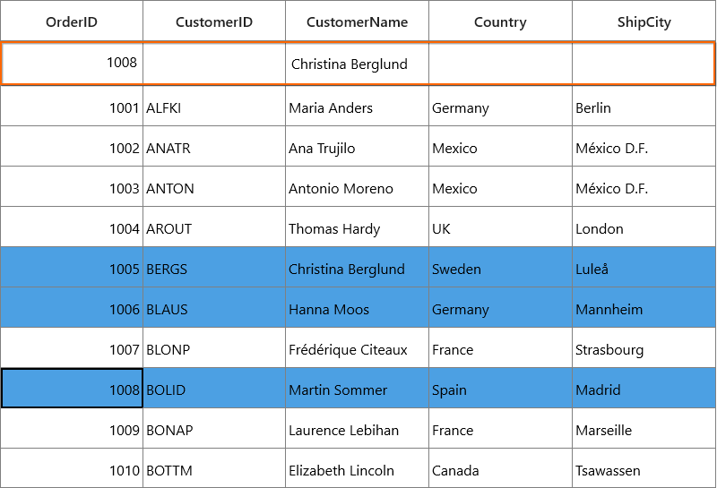Select order 1003 cell

[x=72, y=188]
